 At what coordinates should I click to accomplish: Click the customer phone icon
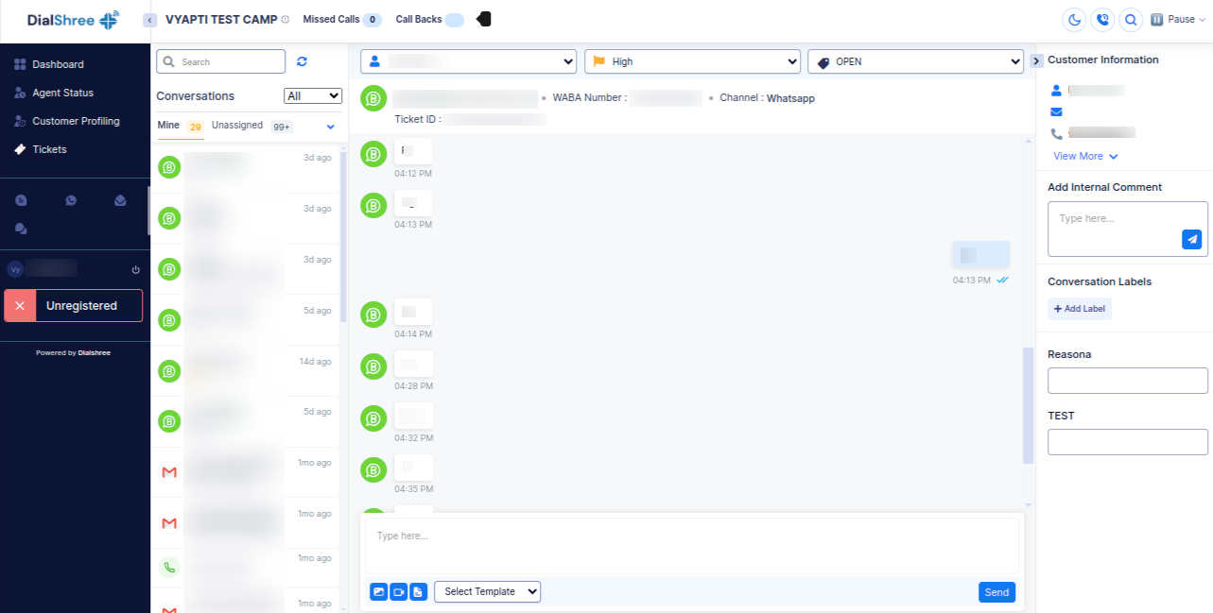1056,133
